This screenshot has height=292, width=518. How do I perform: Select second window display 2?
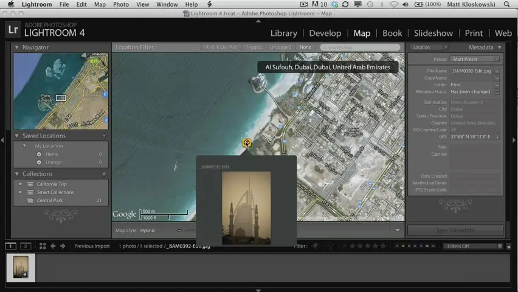click(x=26, y=246)
